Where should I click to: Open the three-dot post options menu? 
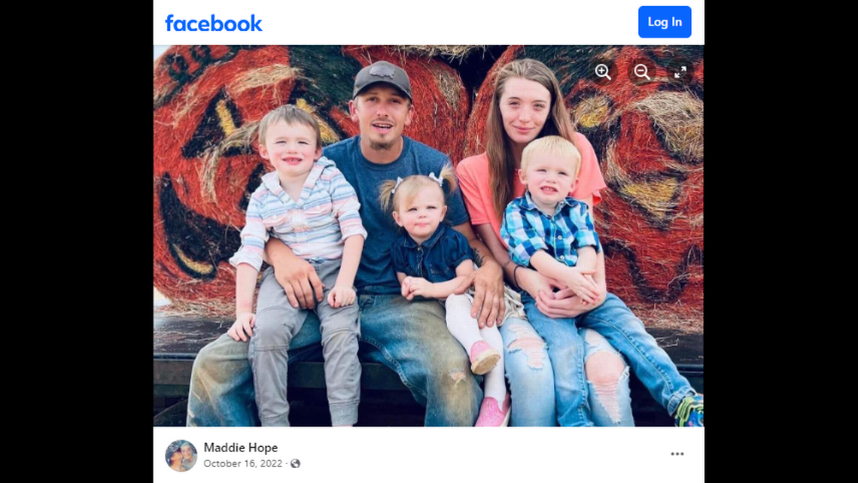pos(677,454)
